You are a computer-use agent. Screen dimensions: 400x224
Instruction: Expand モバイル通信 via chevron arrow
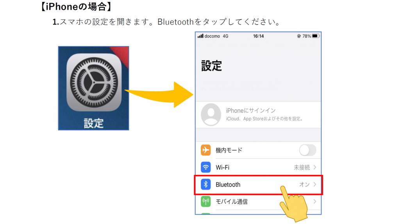coord(315,201)
